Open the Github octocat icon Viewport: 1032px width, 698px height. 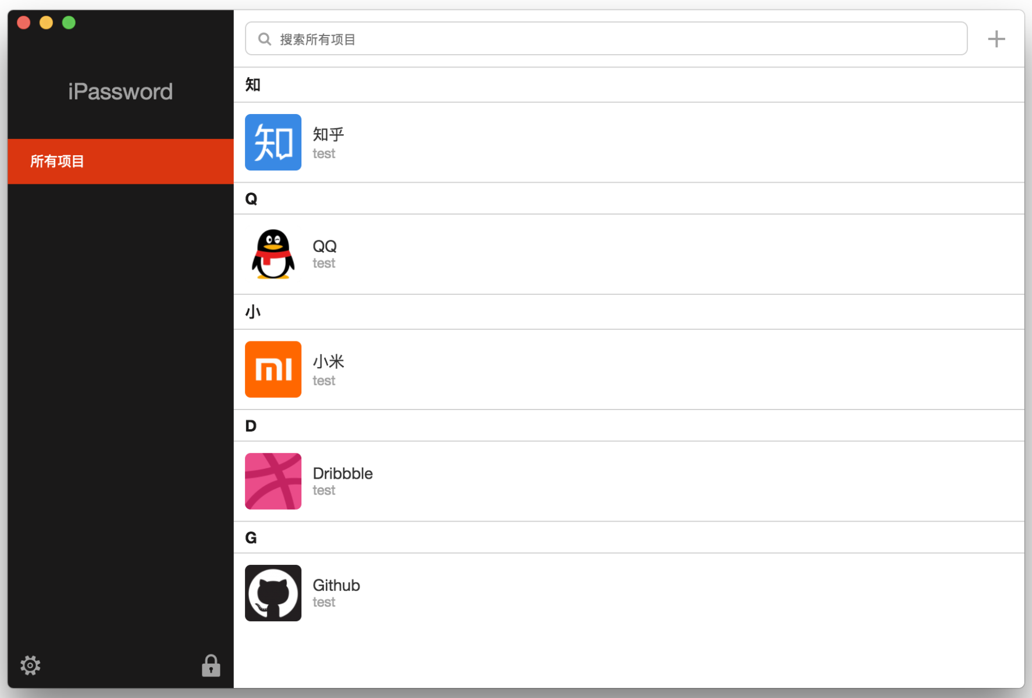[273, 593]
